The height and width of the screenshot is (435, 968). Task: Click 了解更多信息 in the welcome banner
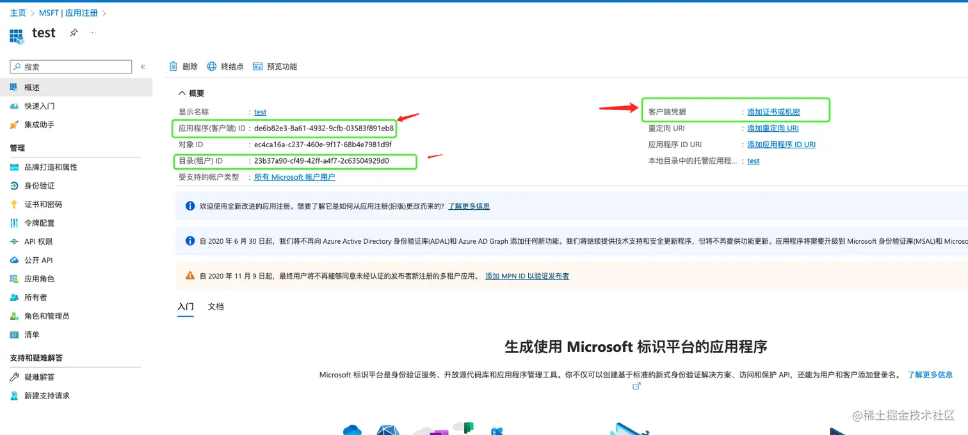[469, 206]
